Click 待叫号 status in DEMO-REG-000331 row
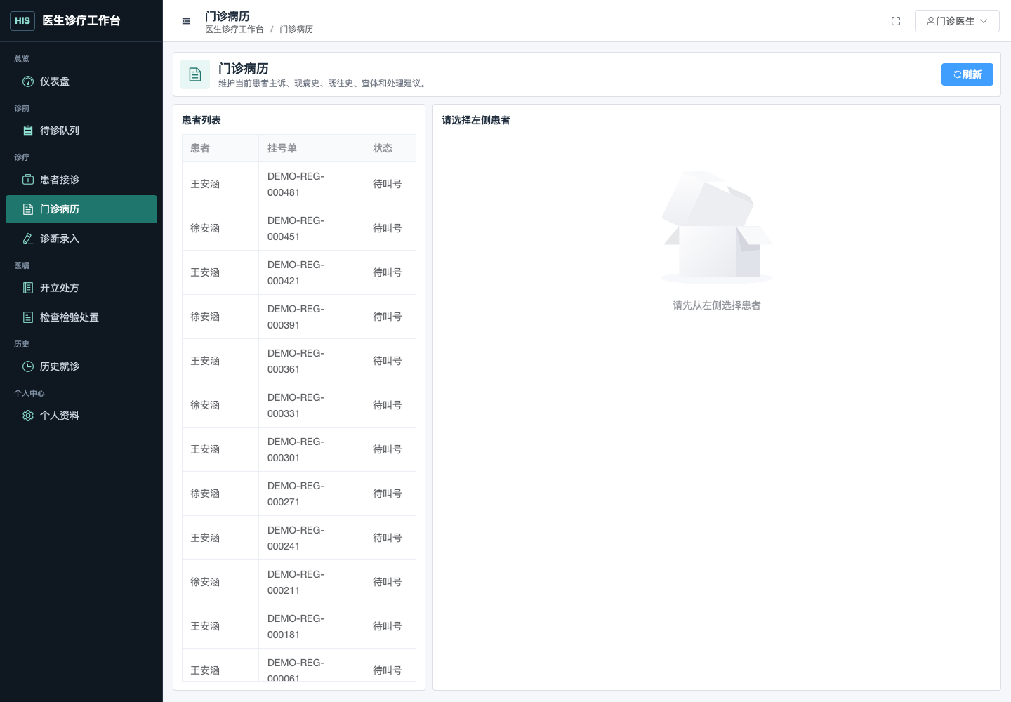 coord(388,405)
